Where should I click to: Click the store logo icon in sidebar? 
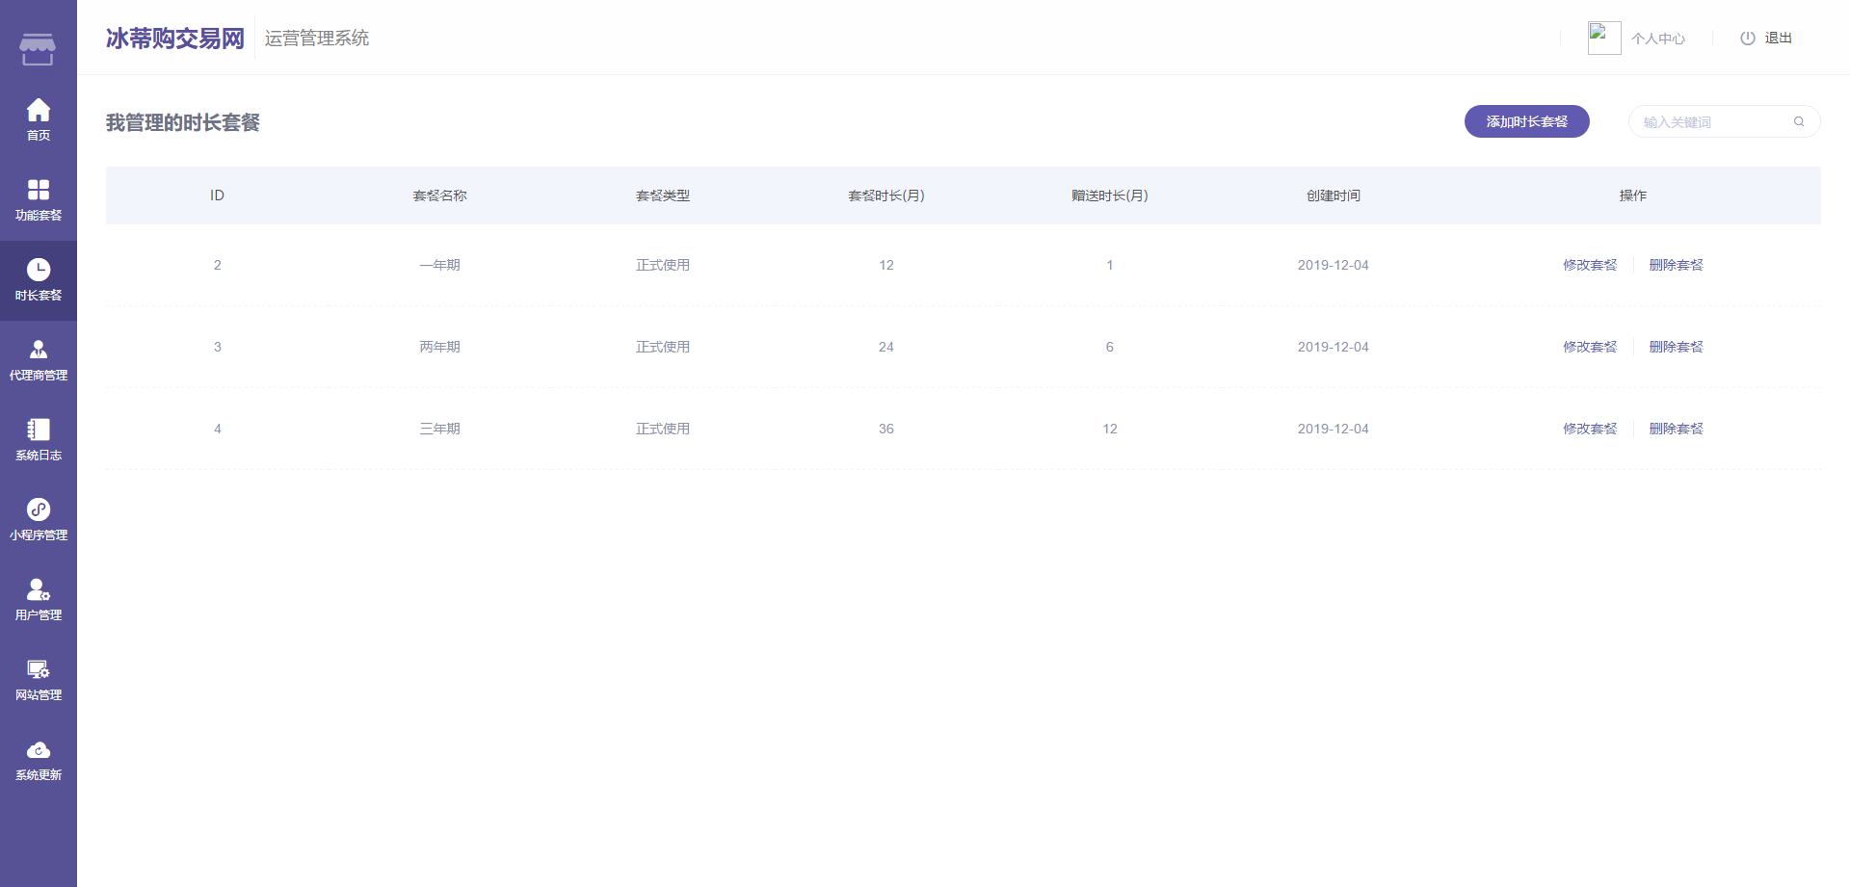pos(38,48)
